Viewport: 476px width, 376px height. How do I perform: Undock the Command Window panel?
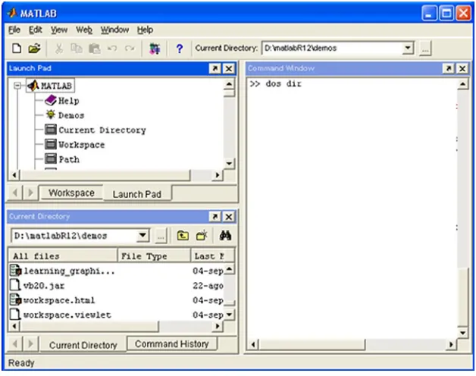point(449,68)
